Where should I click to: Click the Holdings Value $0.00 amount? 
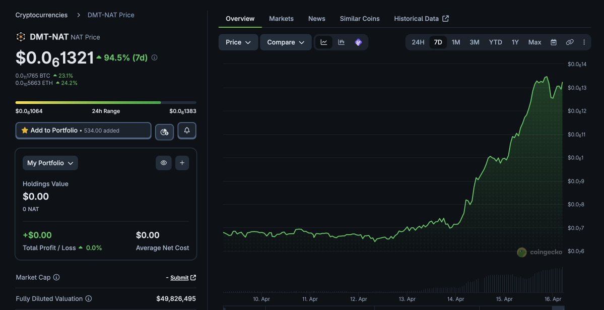pyautogui.click(x=36, y=196)
